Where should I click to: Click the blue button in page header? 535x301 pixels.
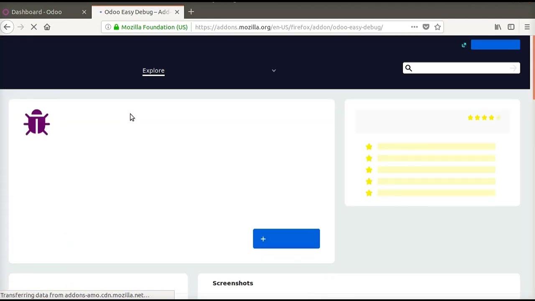(x=495, y=45)
